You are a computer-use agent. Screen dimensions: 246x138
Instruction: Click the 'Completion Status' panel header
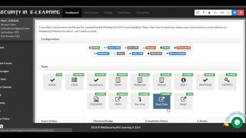156,121
